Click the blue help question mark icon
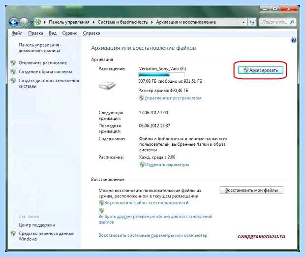Image resolution: width=305 pixels, height=257 pixels. tap(293, 40)
